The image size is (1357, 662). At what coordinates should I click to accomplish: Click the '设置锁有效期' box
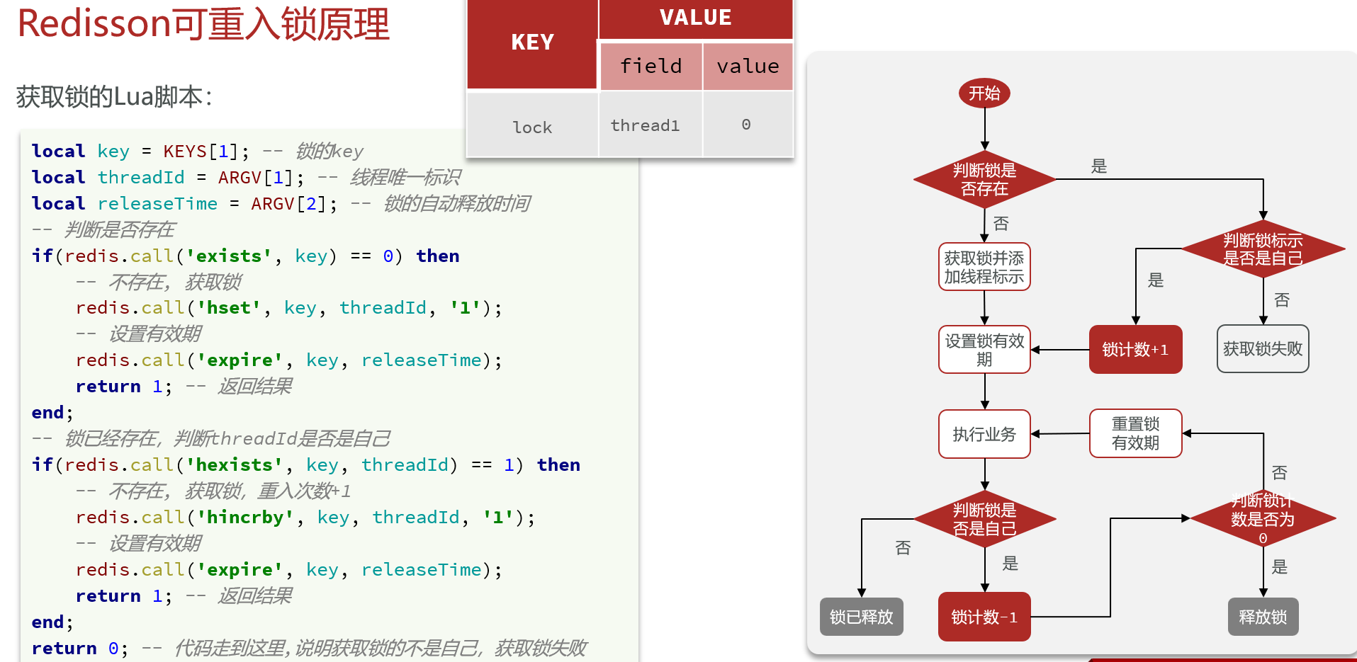[x=984, y=350]
